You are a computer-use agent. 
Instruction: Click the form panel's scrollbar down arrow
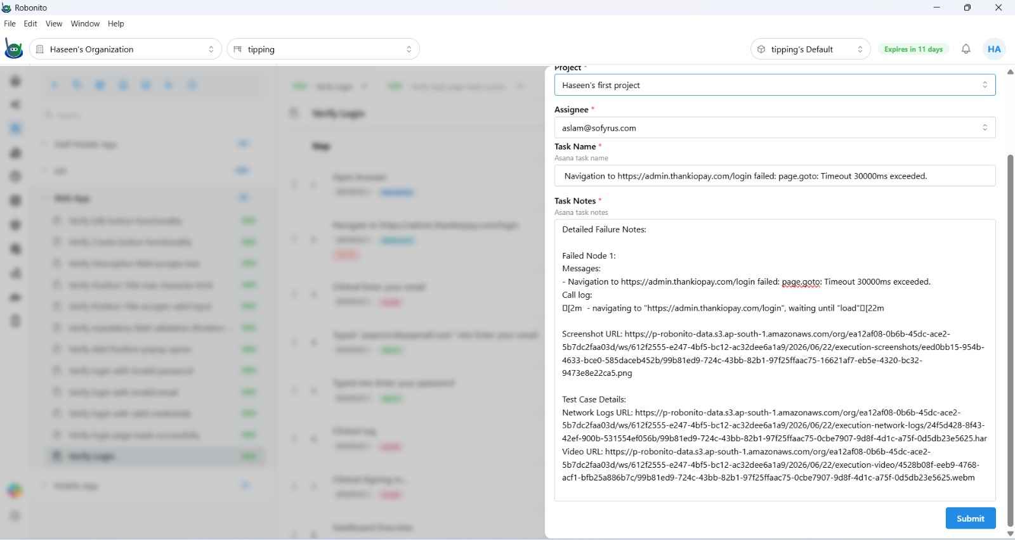(1010, 534)
